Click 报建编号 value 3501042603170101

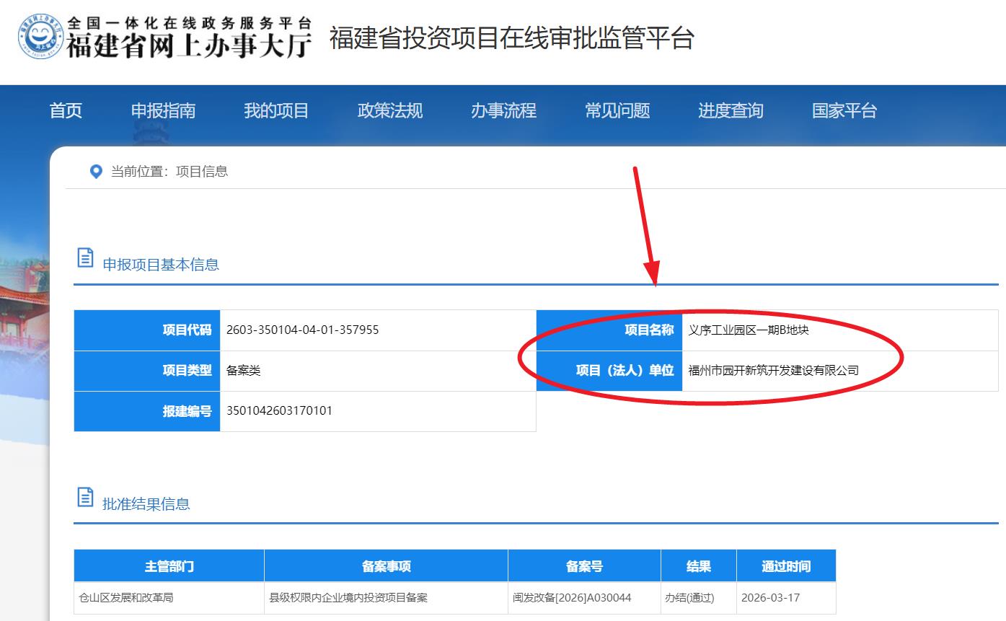click(279, 411)
